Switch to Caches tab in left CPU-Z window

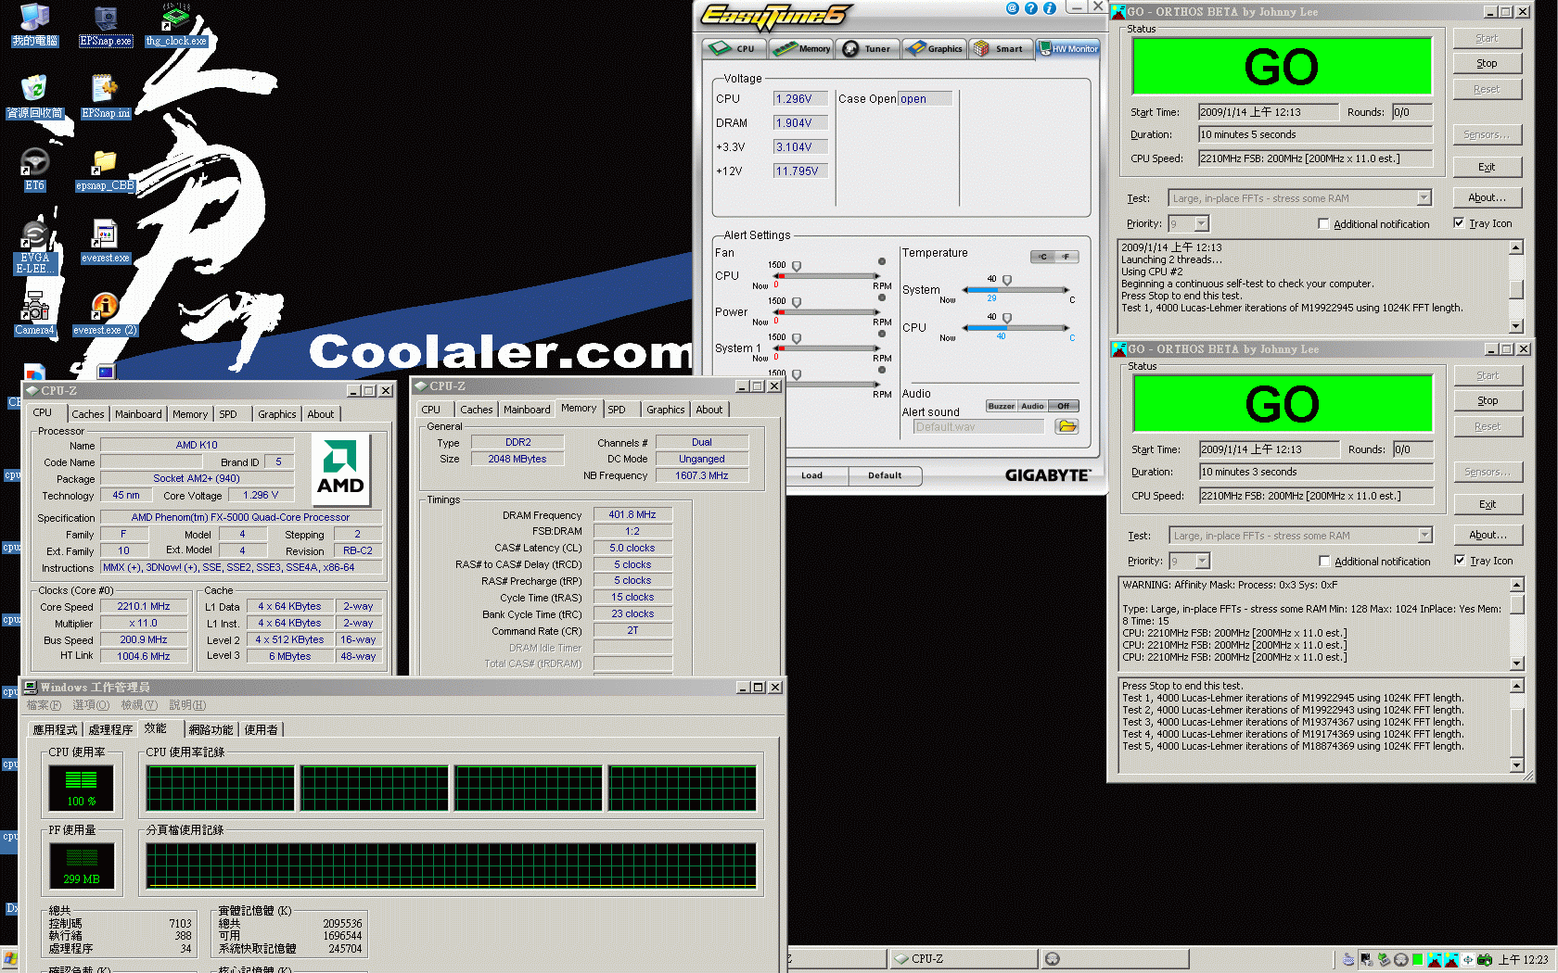pyautogui.click(x=88, y=414)
